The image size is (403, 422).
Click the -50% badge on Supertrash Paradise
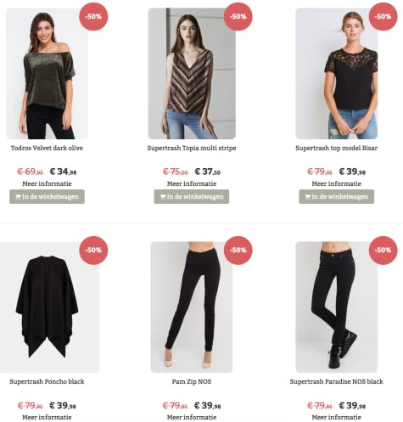click(383, 250)
